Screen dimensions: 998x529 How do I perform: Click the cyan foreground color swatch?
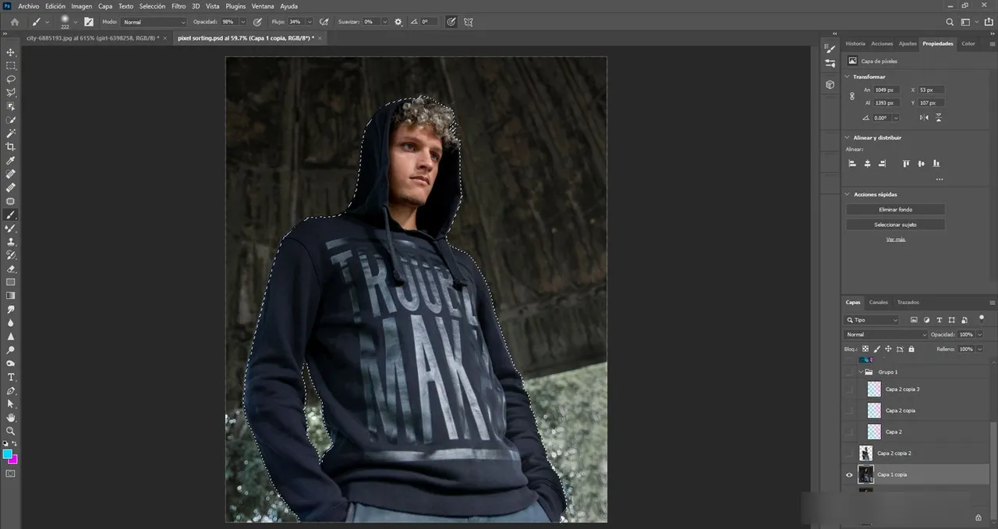[x=7, y=453]
